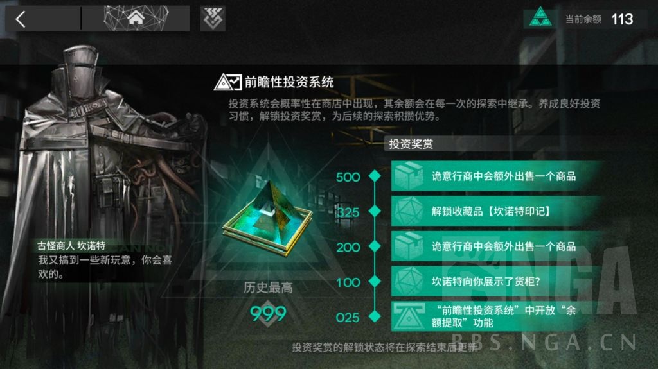The width and height of the screenshot is (658, 369).
Task: Click the 025 milestone diamond marker
Action: point(375,316)
